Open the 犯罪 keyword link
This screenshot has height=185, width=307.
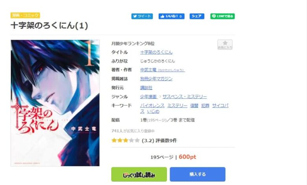205,106
